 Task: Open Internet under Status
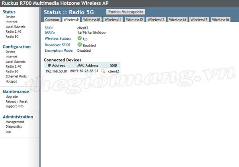tap(12, 22)
